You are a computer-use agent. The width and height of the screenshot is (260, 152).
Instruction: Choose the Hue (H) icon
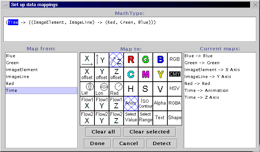pyautogui.click(x=131, y=89)
